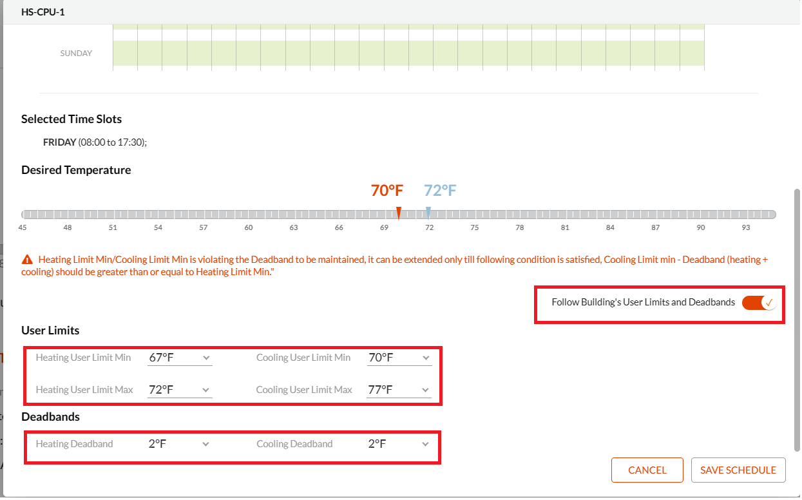Expand the Heating Deadband selector

(x=205, y=443)
